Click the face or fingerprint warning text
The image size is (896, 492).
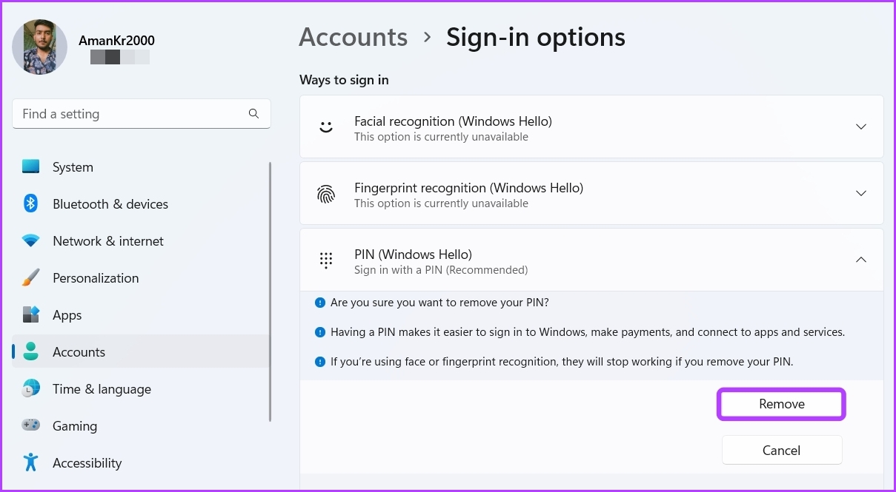click(x=562, y=362)
